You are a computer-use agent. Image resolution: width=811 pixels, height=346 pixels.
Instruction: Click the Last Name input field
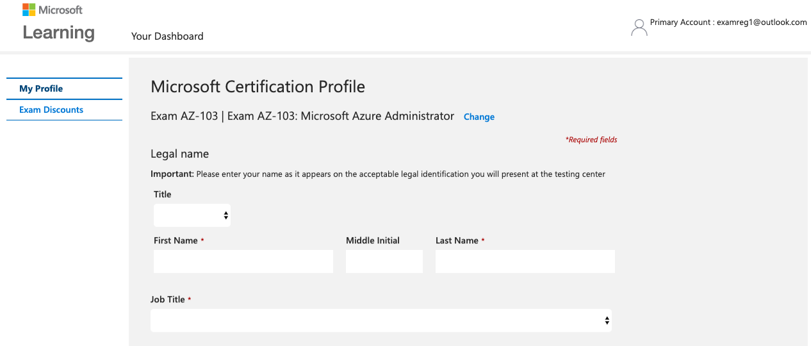pyautogui.click(x=525, y=261)
